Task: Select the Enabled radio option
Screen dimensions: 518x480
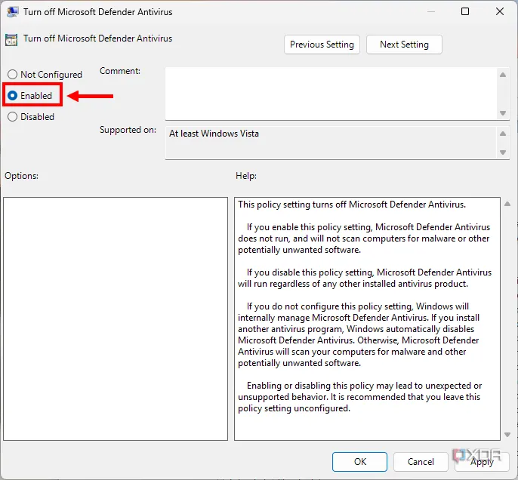Action: (x=30, y=96)
